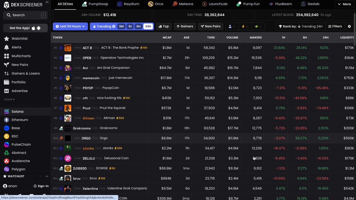Open the Last 24 hours dropdown

tap(70, 26)
